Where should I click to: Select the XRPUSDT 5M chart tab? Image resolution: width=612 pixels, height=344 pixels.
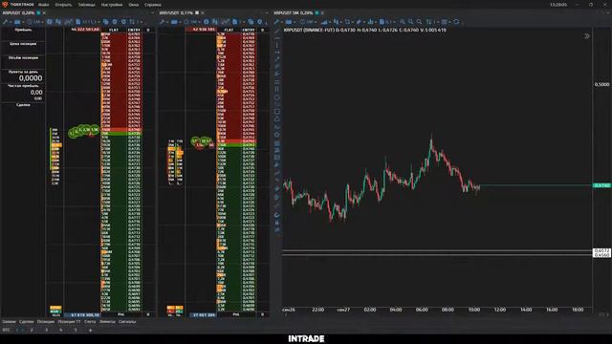(294, 12)
